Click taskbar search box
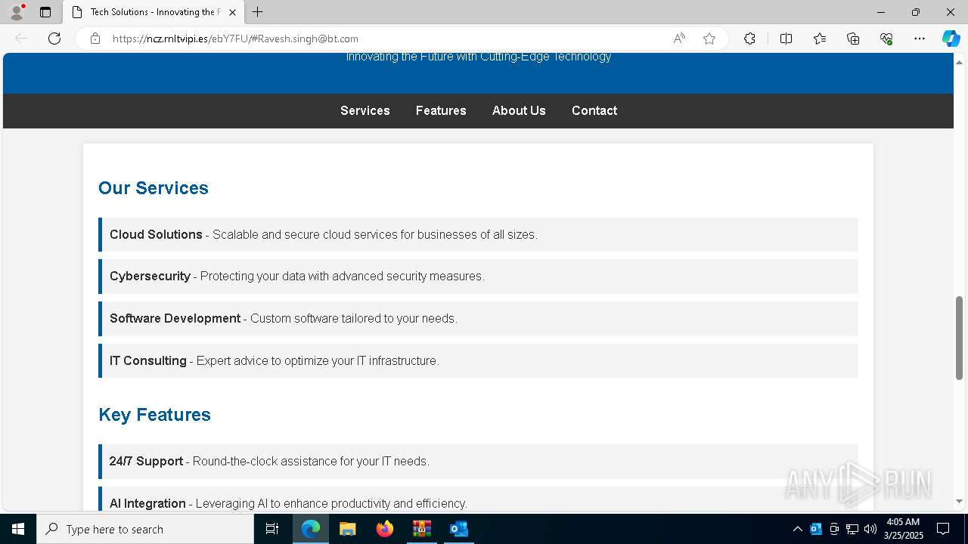The height and width of the screenshot is (544, 968). (x=145, y=529)
